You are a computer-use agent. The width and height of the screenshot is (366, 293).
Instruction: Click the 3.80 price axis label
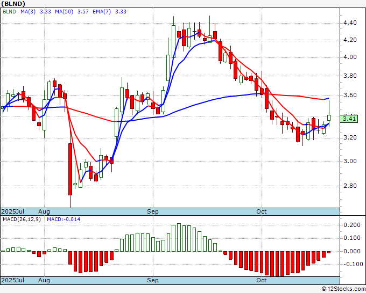[350, 76]
